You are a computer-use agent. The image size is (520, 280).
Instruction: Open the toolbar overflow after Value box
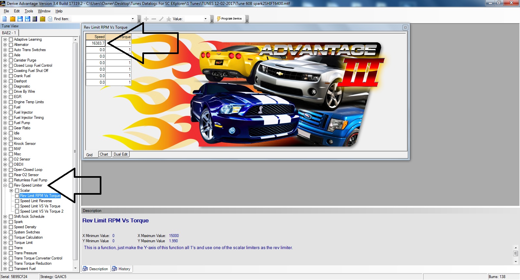point(212,19)
